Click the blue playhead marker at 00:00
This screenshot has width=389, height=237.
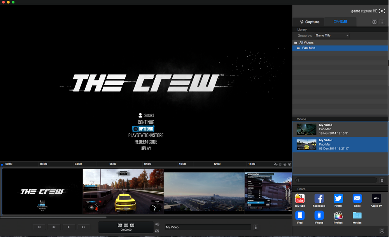click(x=2, y=165)
